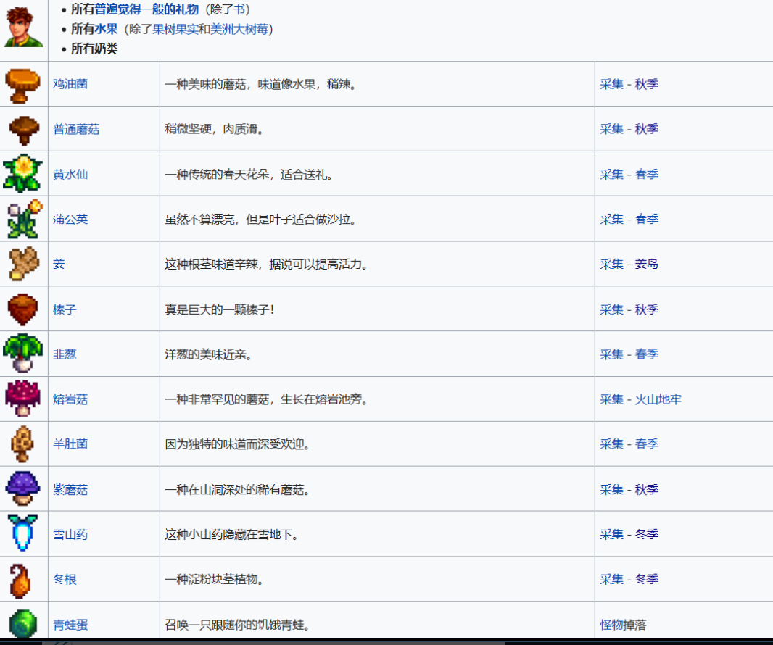
Task: Click 春季 link in the 羊肚菌 row
Action: click(646, 444)
